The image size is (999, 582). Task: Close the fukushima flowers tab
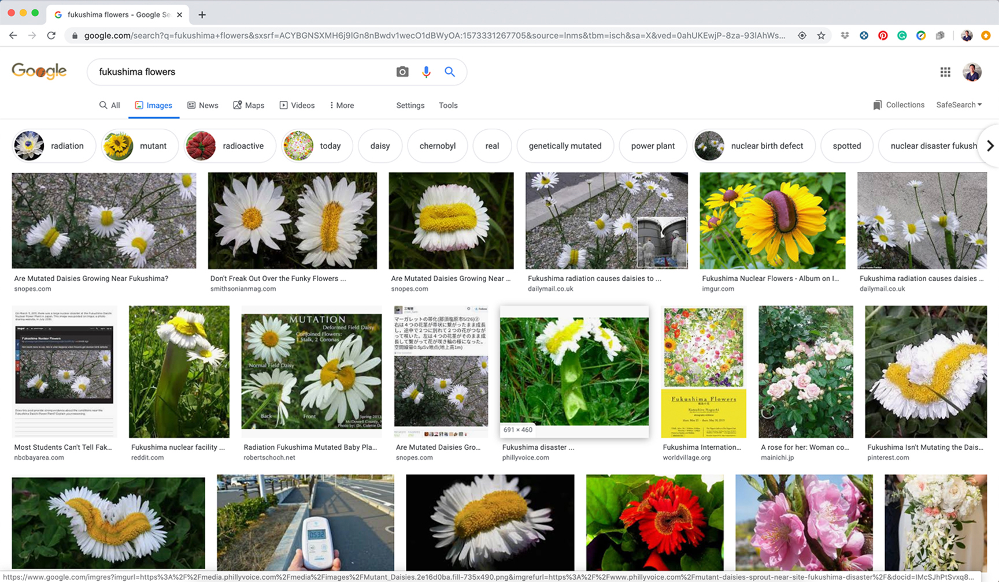[179, 14]
